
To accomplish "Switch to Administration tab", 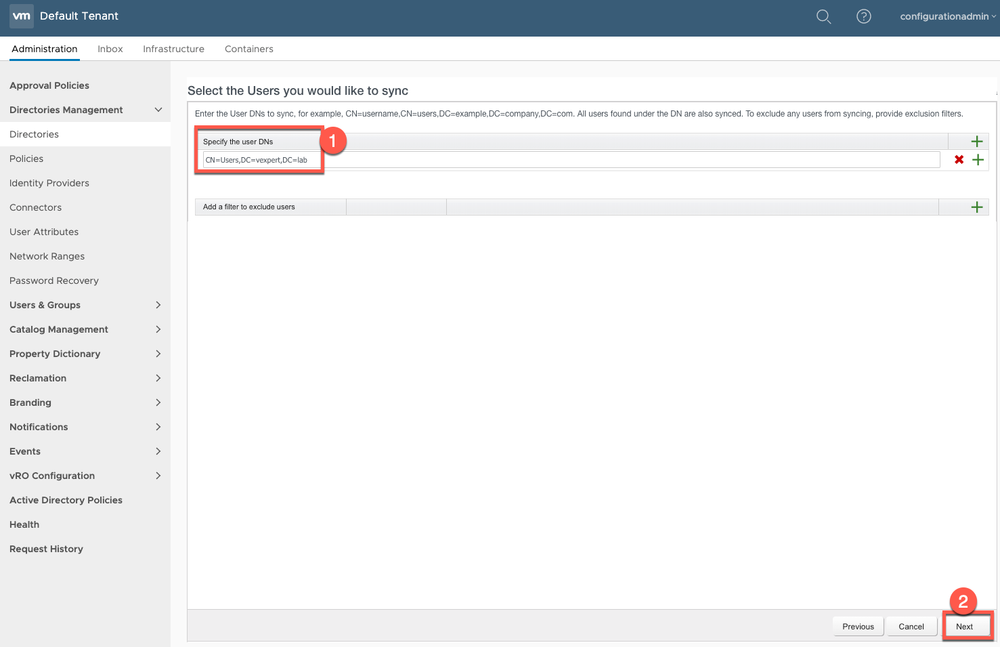I will (x=45, y=49).
